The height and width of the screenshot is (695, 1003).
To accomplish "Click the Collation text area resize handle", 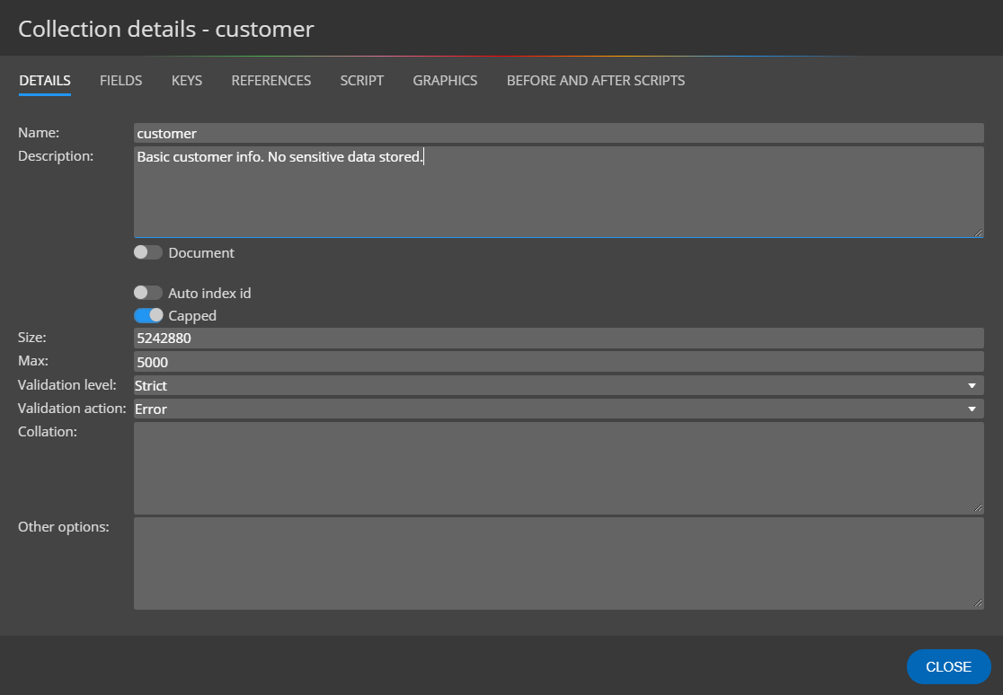I will pos(978,508).
